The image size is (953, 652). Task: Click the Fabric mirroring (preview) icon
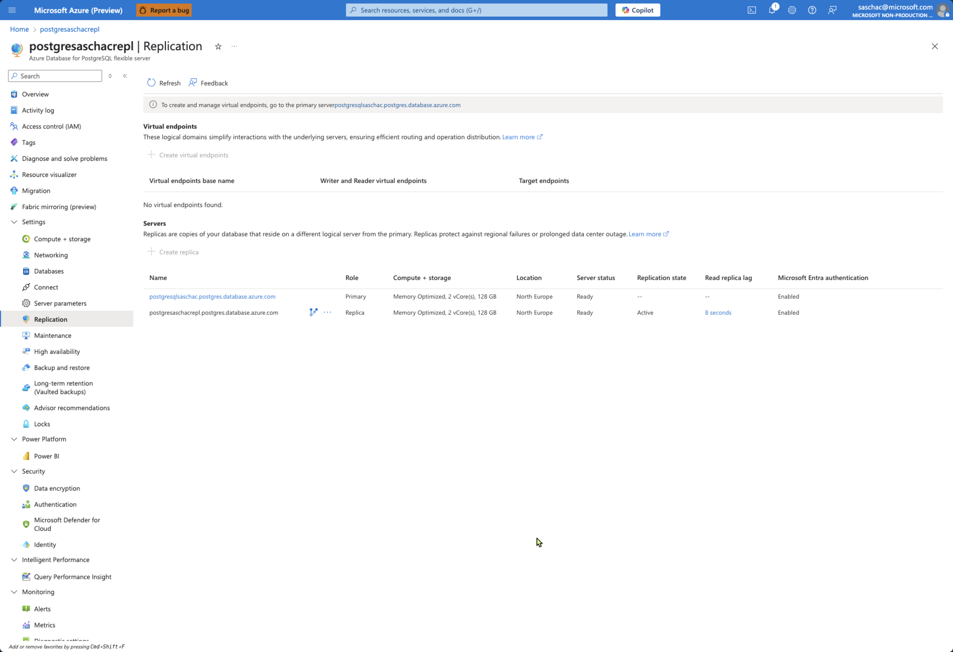point(14,207)
